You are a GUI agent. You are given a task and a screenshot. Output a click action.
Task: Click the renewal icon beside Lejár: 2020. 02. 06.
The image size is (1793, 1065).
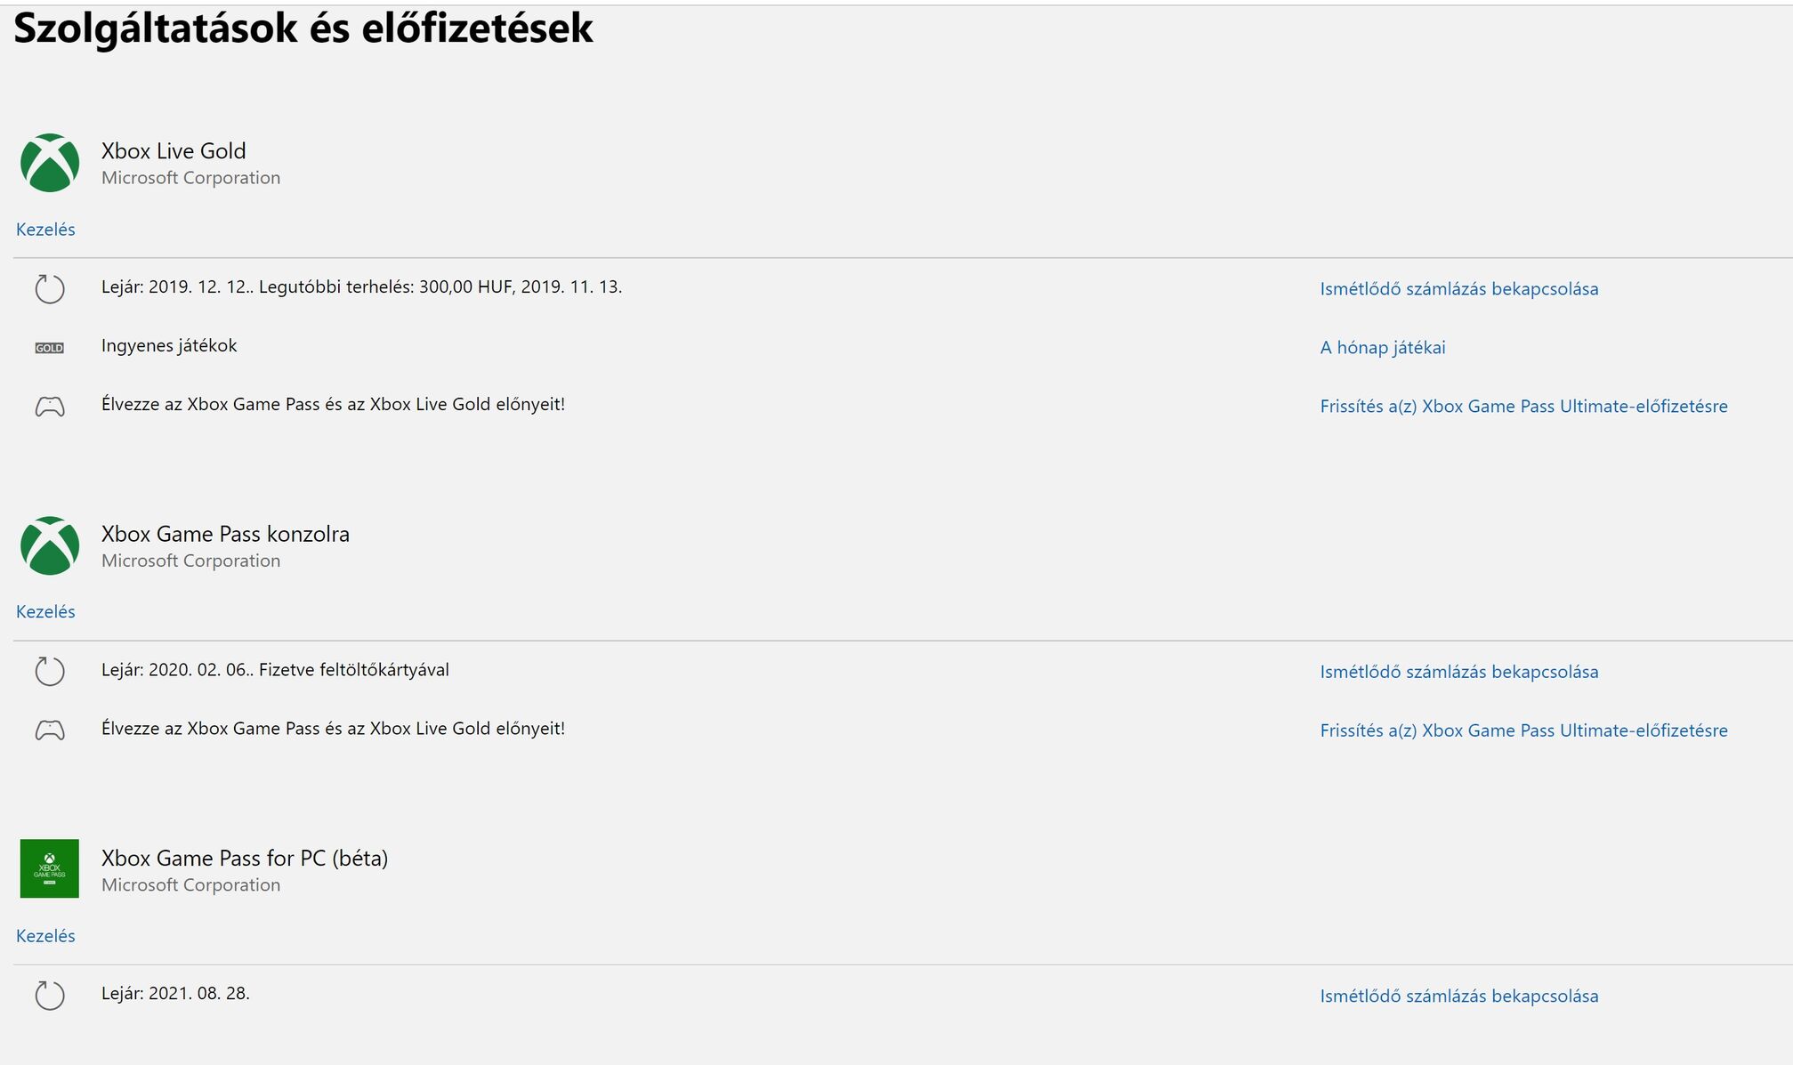(x=50, y=672)
